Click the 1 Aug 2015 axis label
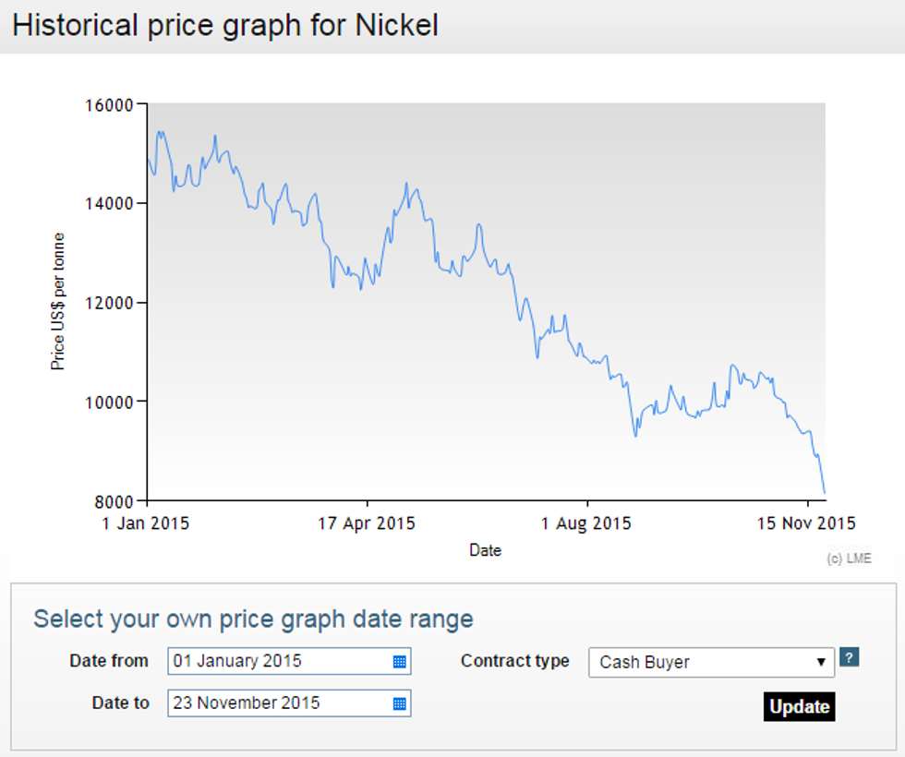905x757 pixels. [586, 523]
